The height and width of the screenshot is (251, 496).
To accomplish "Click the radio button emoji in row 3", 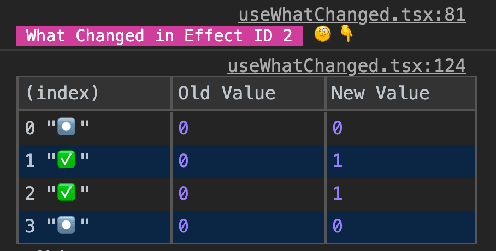I will point(66,225).
